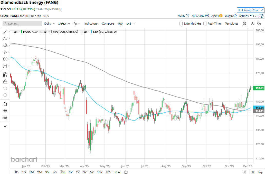Image resolution: width=265 pixels, height=174 pixels.
Task: Click the Symbol search field
Action: pyautogui.click(x=22, y=24)
